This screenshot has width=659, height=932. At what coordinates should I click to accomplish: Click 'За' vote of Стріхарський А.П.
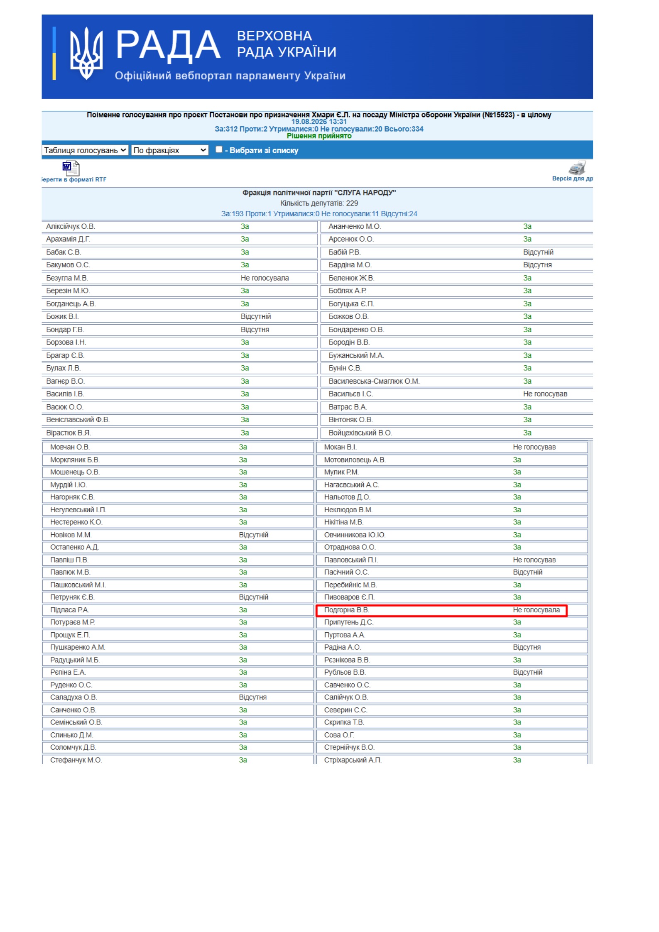click(x=517, y=760)
